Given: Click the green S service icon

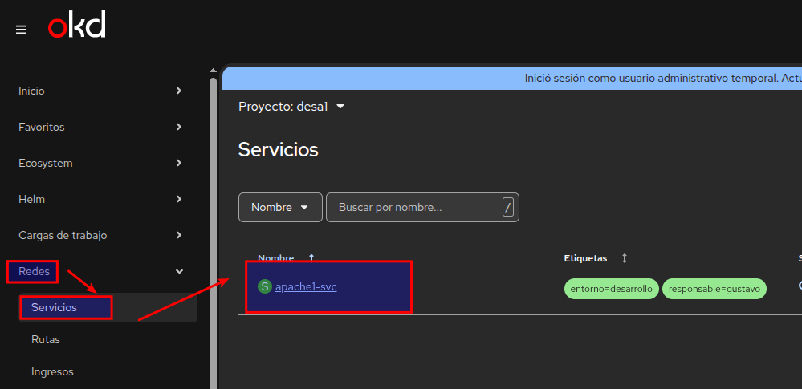Looking at the screenshot, I should tap(264, 286).
